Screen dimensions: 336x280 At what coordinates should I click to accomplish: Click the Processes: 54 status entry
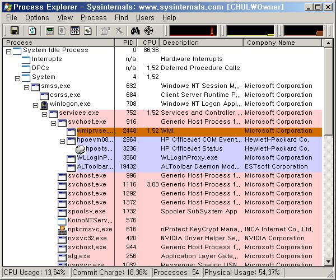(x=176, y=273)
